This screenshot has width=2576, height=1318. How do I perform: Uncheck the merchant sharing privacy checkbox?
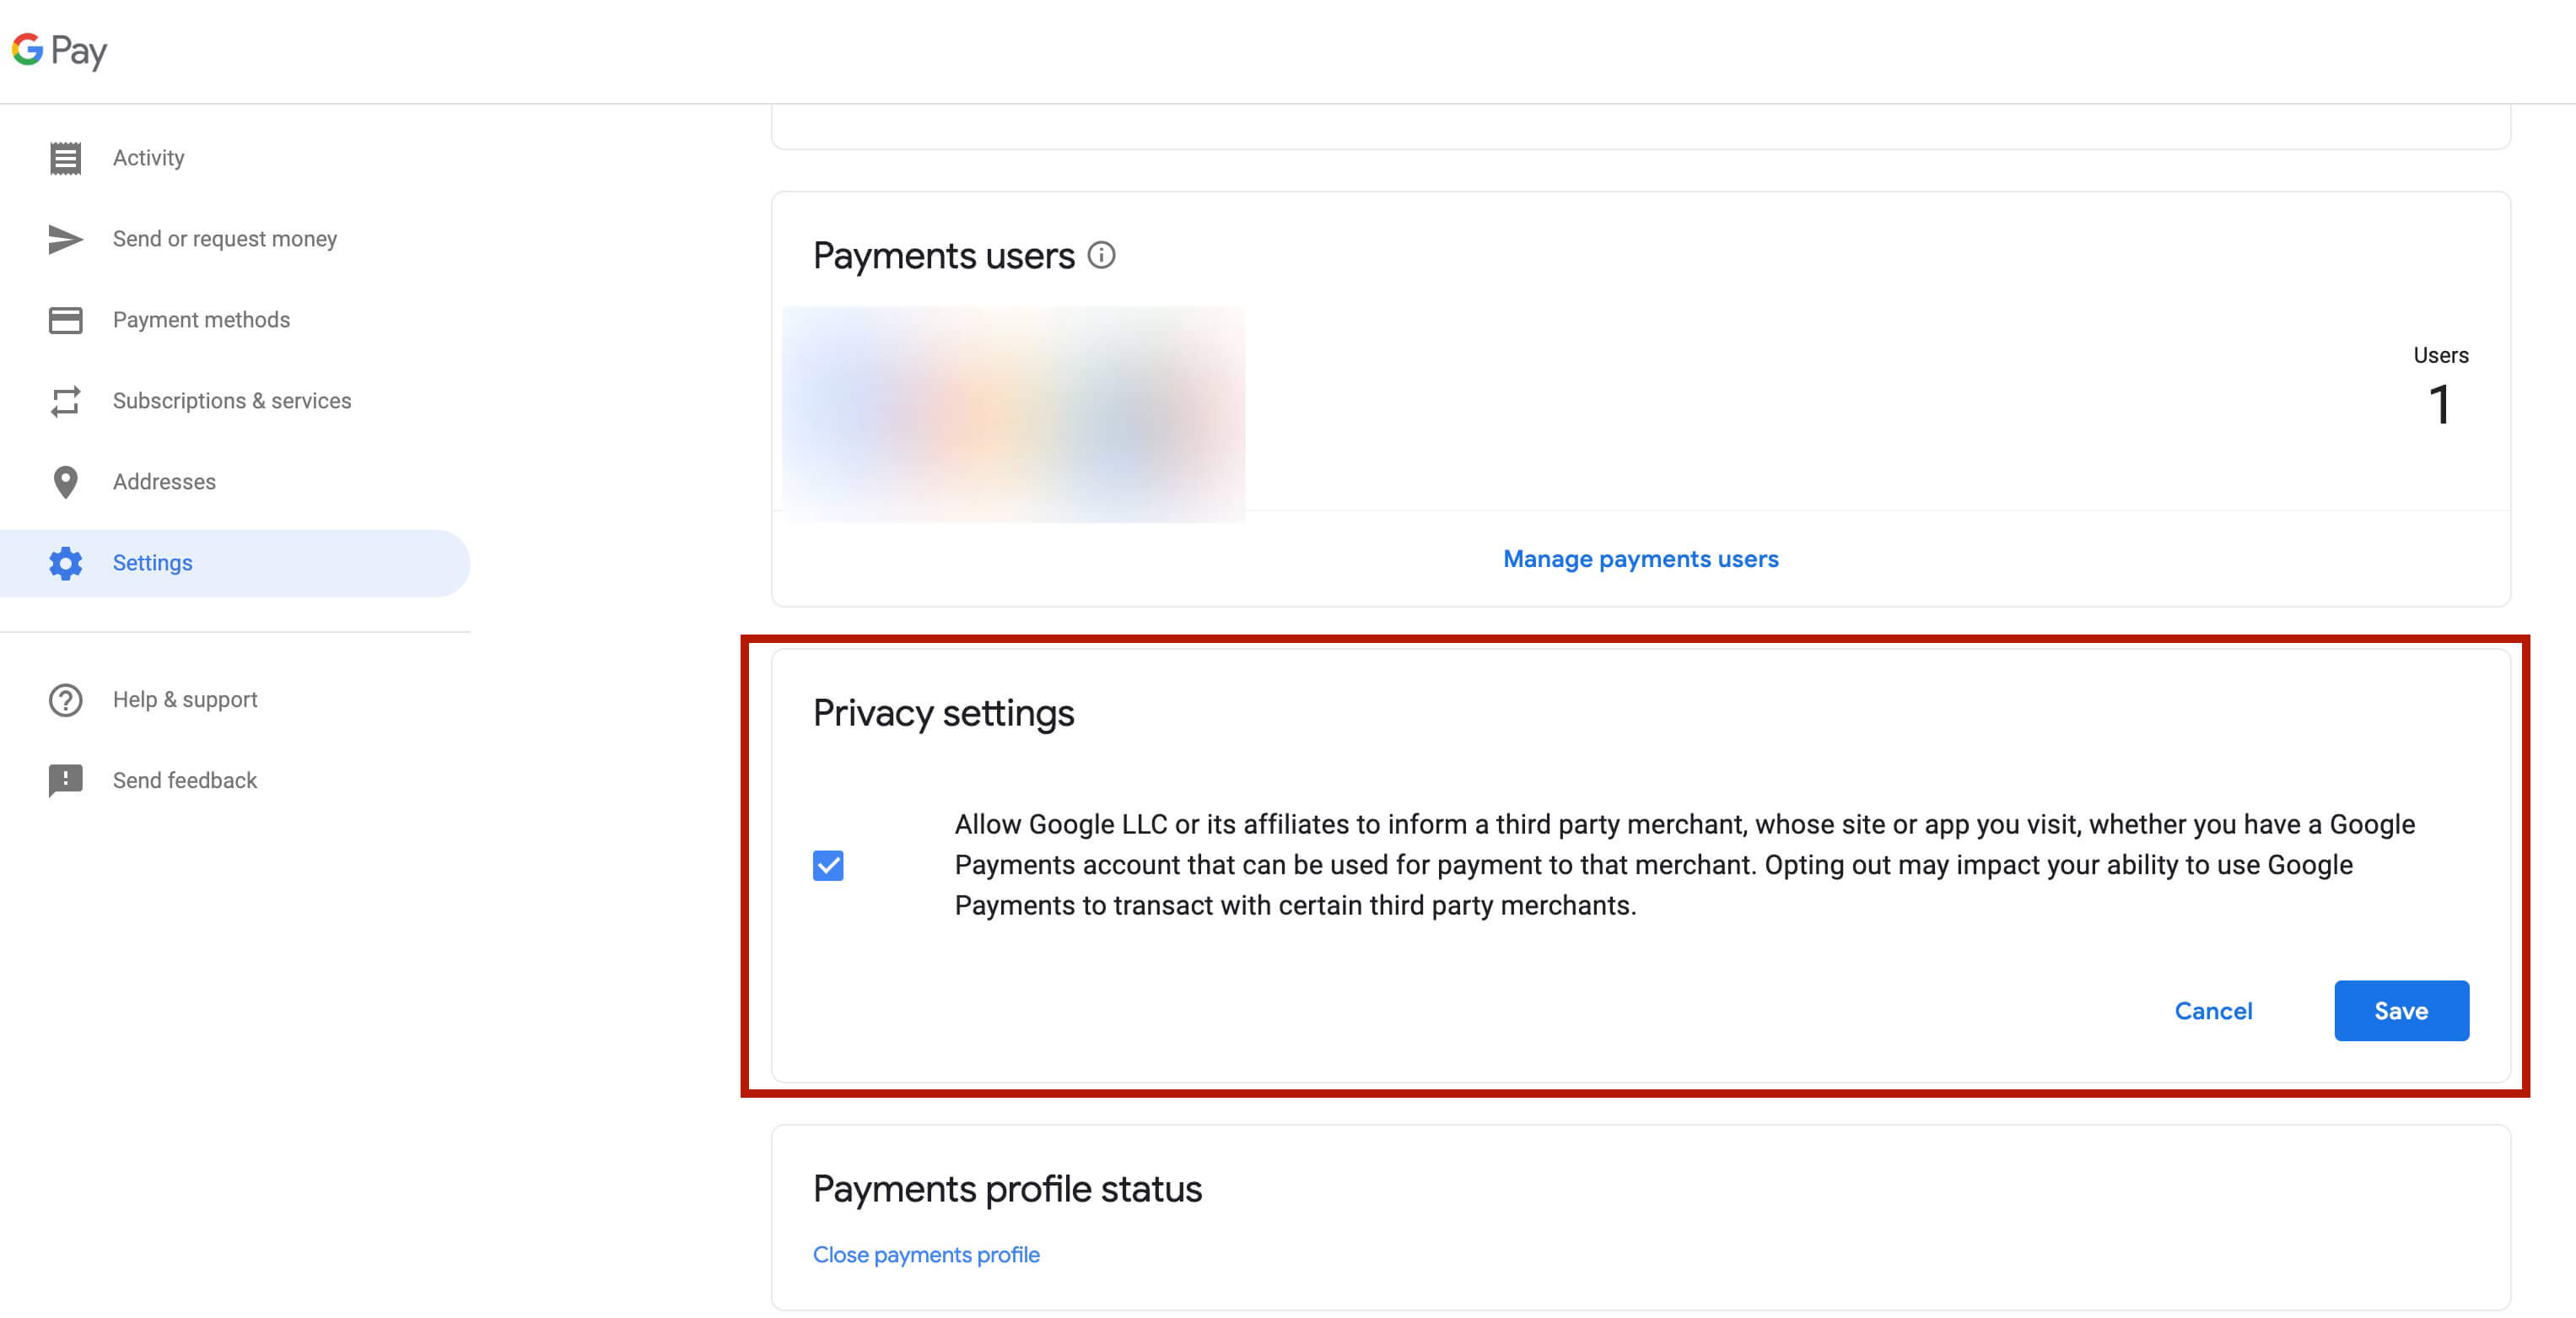coord(828,865)
